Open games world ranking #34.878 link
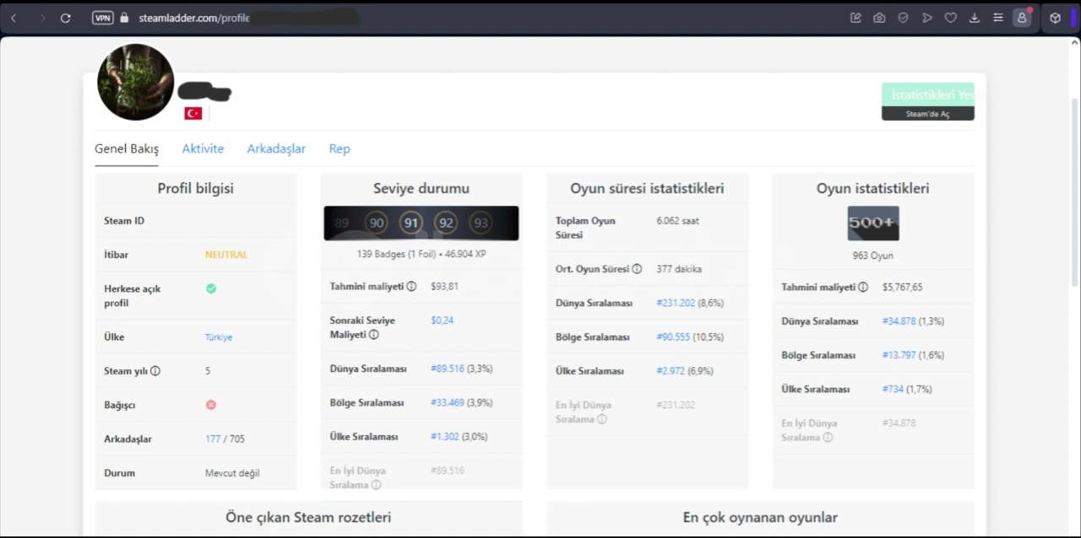The width and height of the screenshot is (1081, 538). coord(899,321)
